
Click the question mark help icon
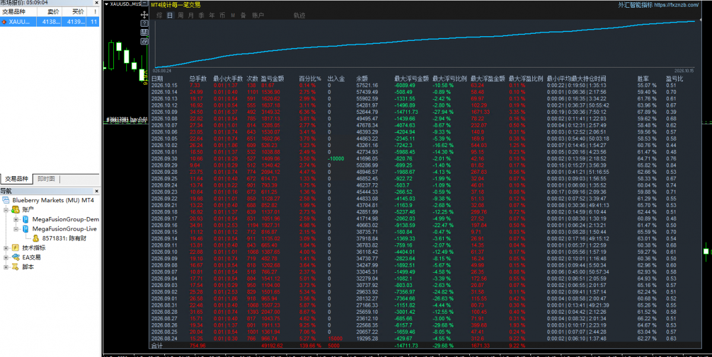point(145,23)
